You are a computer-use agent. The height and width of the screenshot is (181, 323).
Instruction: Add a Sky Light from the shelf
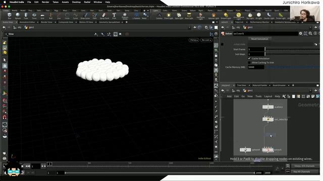tap(250, 16)
